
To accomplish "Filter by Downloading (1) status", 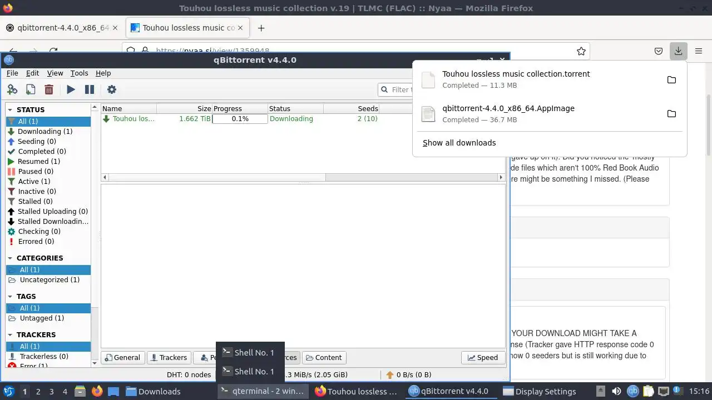I will pos(48,131).
